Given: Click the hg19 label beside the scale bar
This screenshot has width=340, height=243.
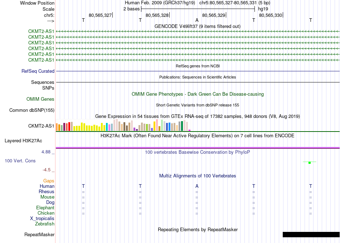Looking at the screenshot, I should click(x=263, y=9).
